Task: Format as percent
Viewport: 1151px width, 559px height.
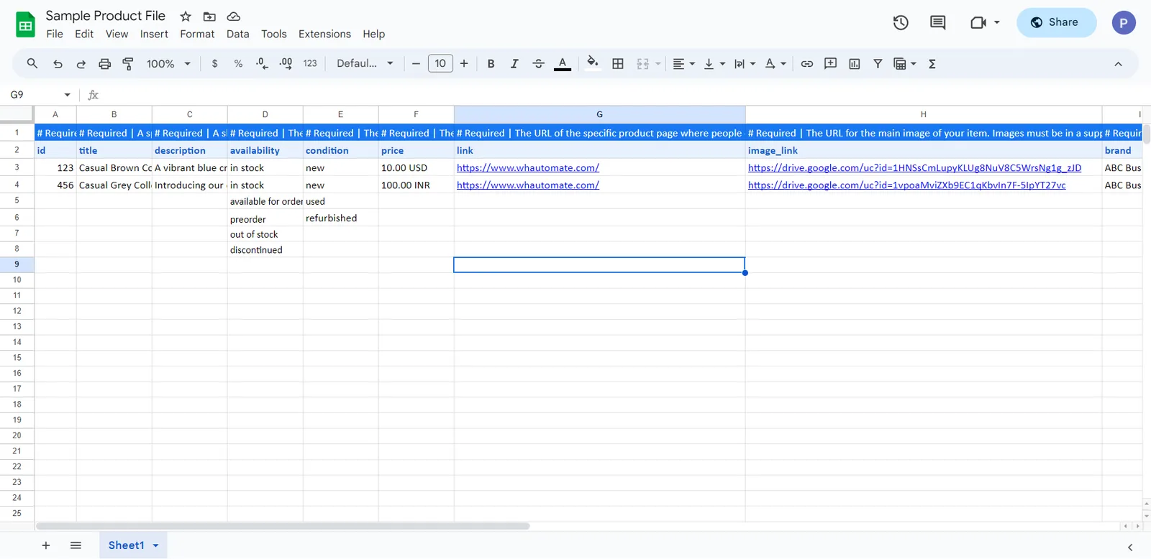Action: (238, 63)
